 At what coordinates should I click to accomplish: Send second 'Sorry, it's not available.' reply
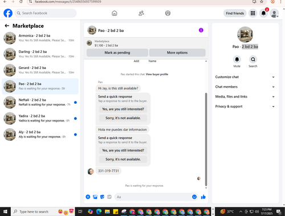(x=123, y=159)
